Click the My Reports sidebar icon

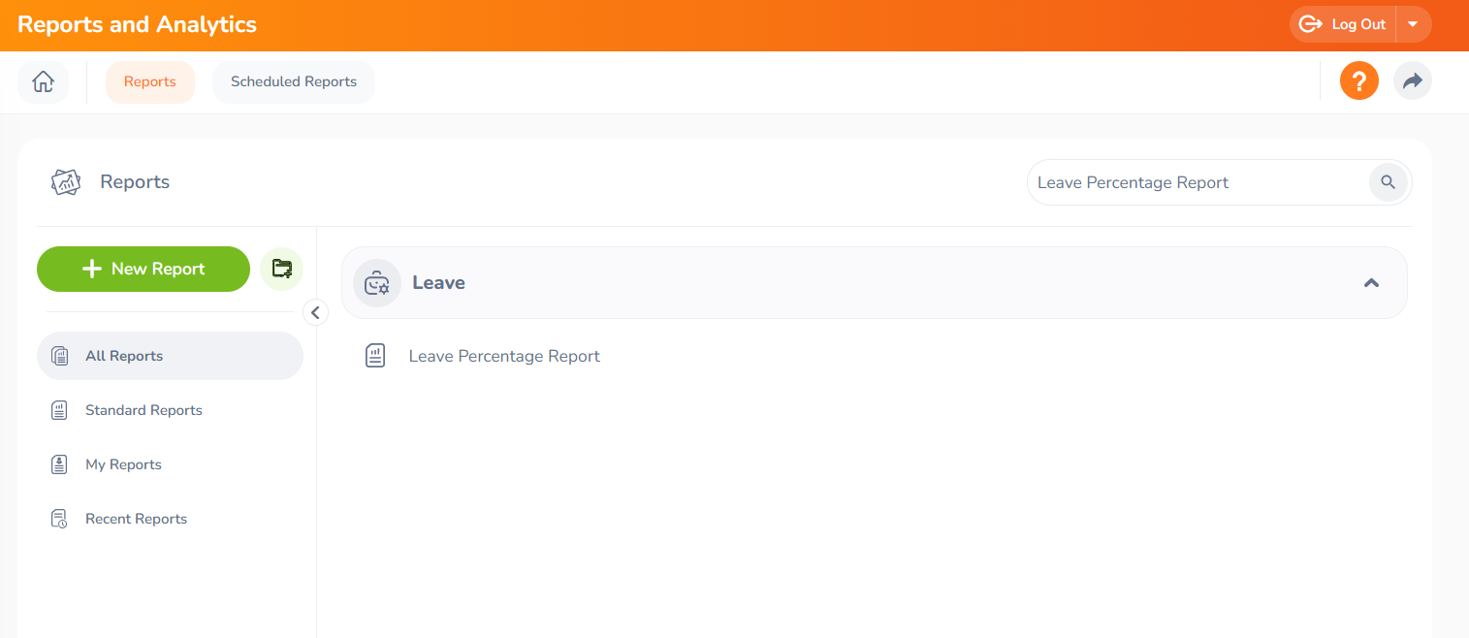coord(59,464)
